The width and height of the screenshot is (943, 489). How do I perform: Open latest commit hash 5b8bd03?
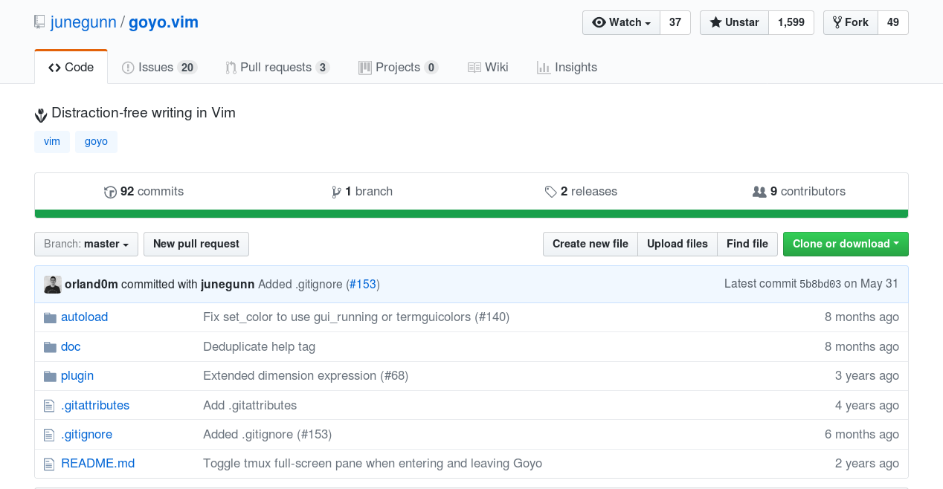(820, 284)
